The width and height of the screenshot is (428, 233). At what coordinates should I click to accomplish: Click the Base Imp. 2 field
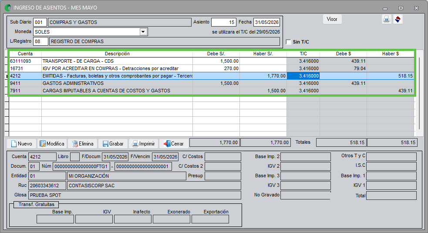click(x=306, y=157)
